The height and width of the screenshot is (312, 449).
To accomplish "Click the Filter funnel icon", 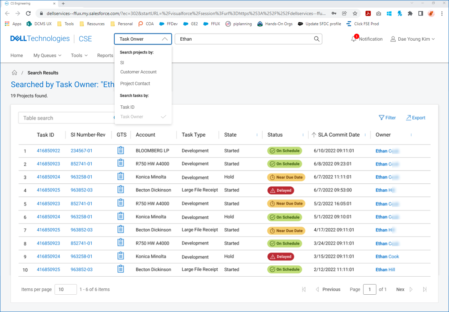I will pos(381,118).
